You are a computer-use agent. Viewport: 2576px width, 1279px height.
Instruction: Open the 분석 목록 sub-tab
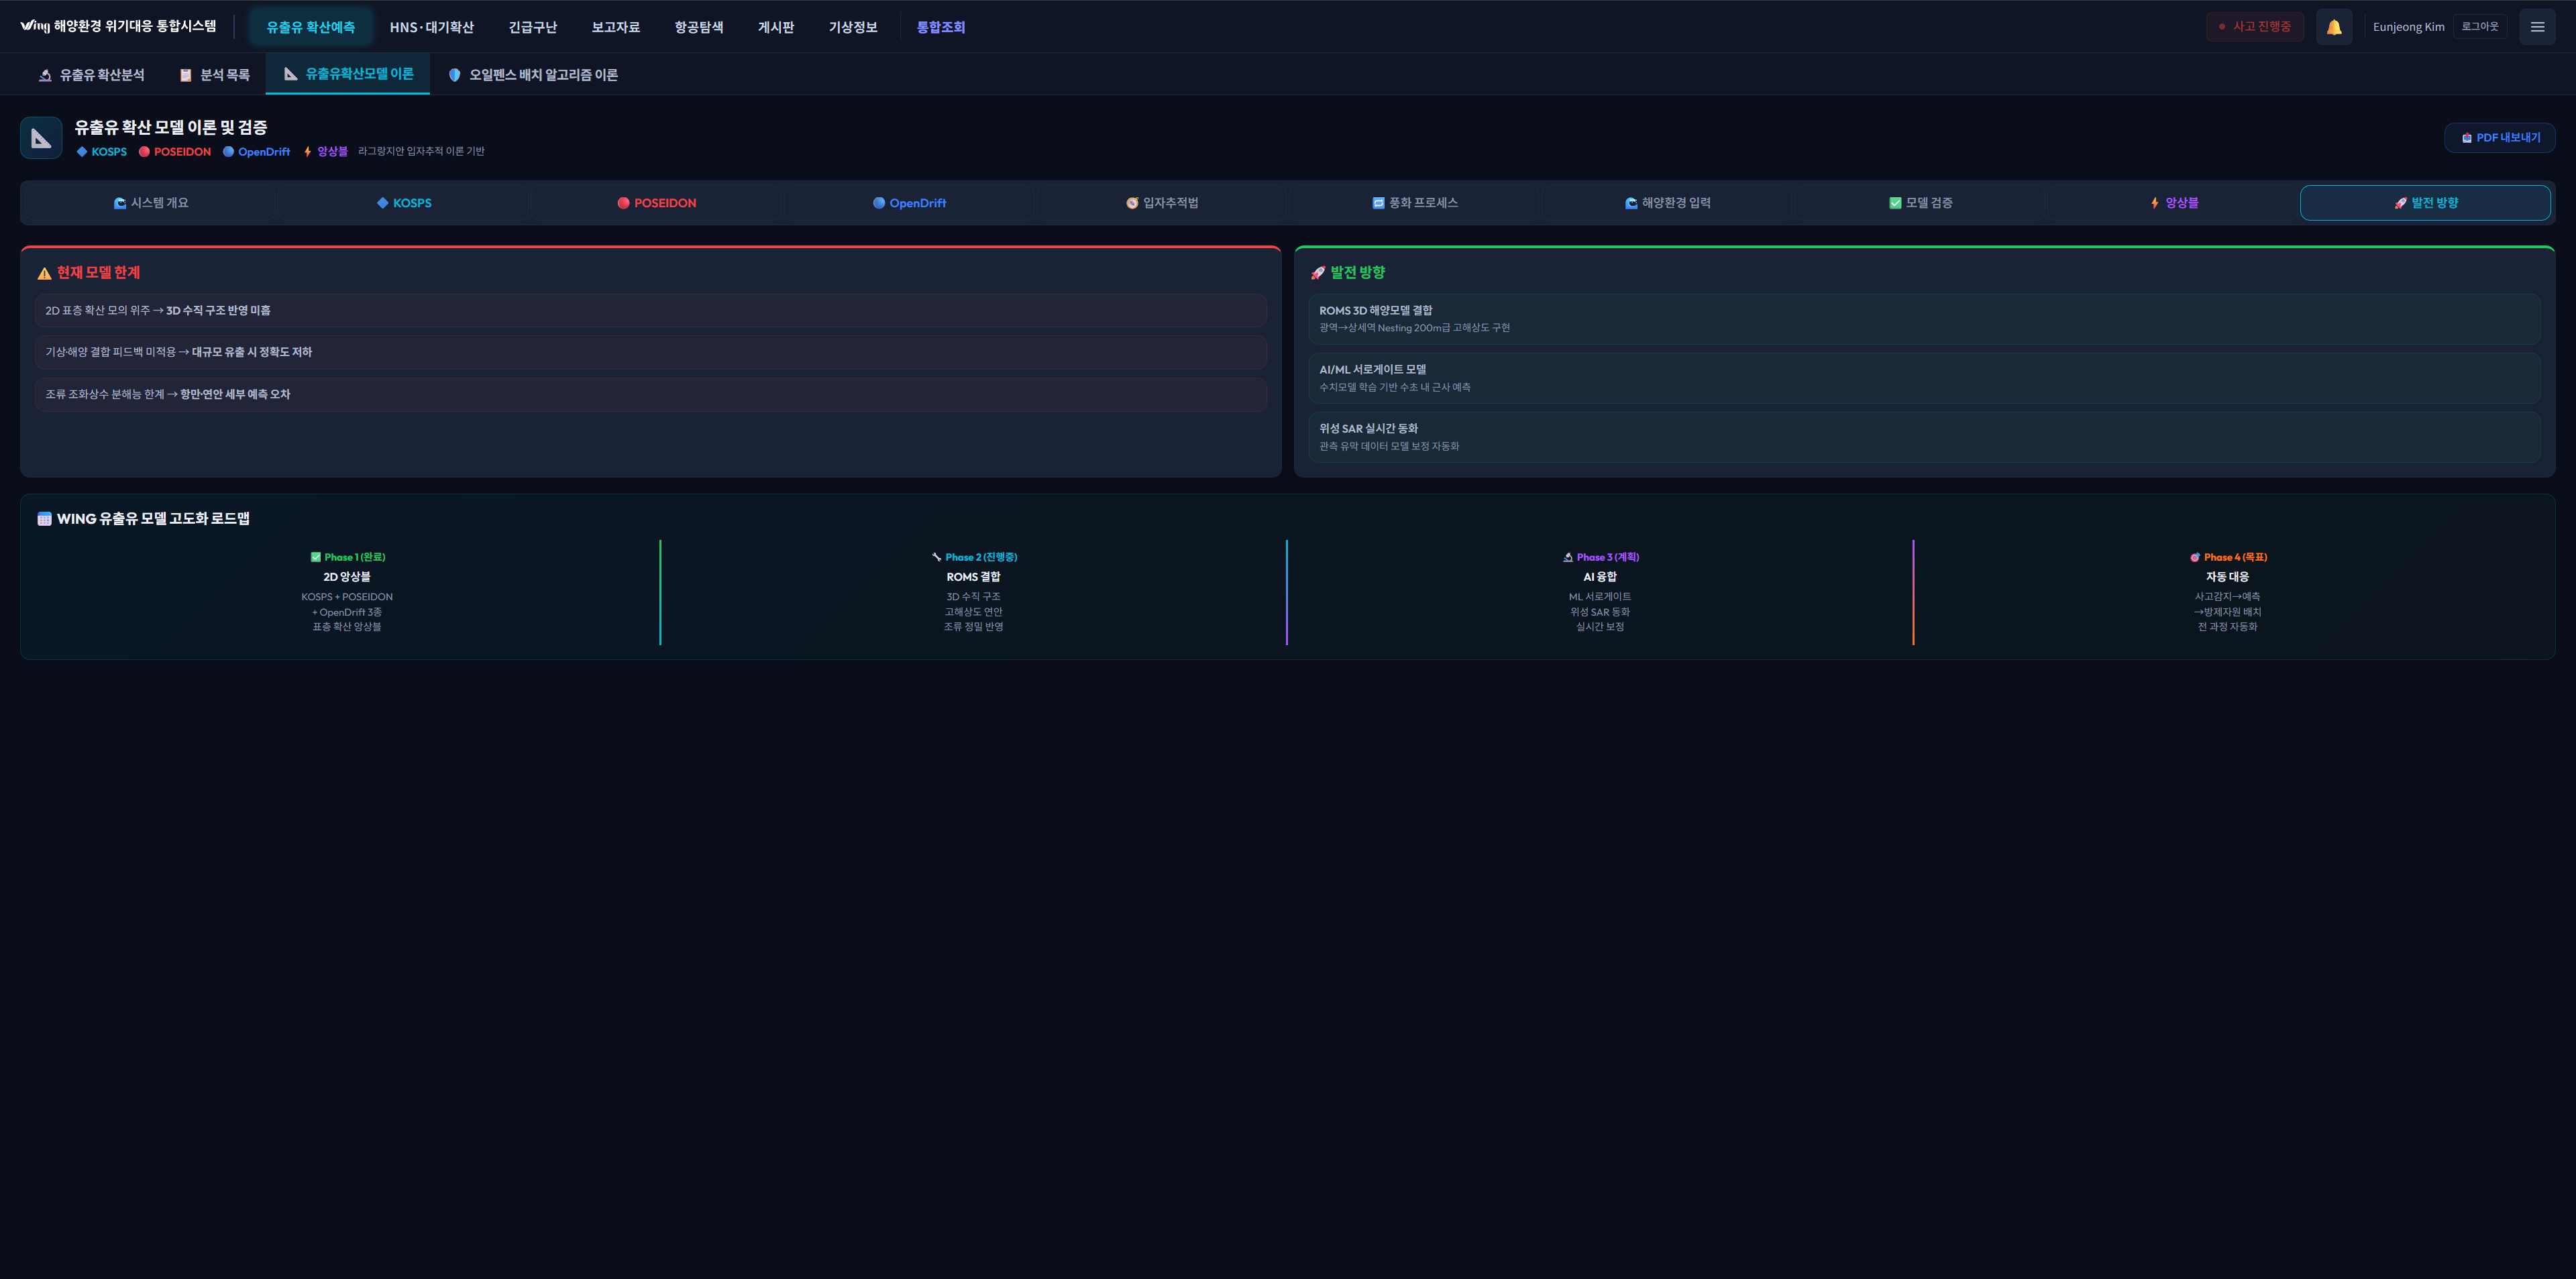tap(214, 75)
